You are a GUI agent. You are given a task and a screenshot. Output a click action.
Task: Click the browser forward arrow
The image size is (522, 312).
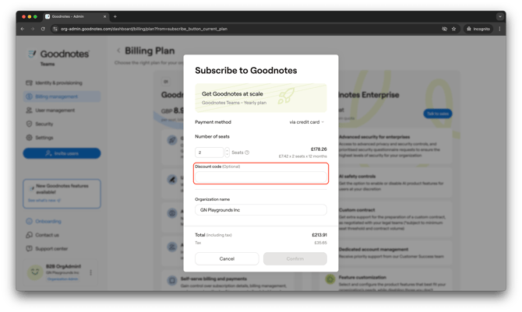[33, 29]
